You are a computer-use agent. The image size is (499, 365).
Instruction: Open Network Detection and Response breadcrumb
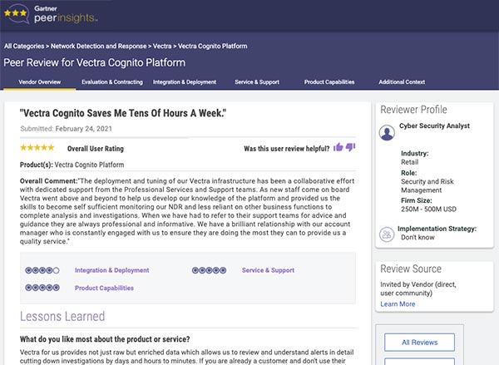click(99, 46)
